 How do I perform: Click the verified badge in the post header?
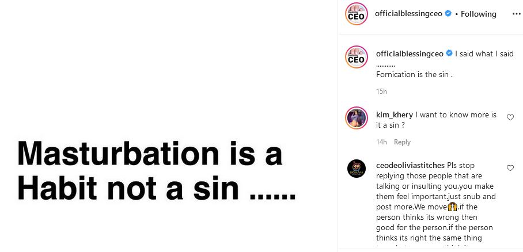(x=448, y=14)
